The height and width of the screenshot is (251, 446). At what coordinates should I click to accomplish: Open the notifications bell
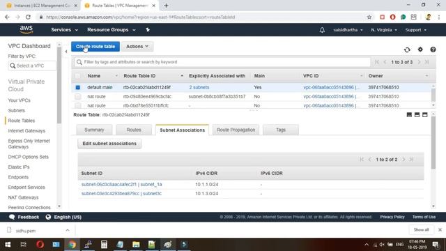point(322,30)
